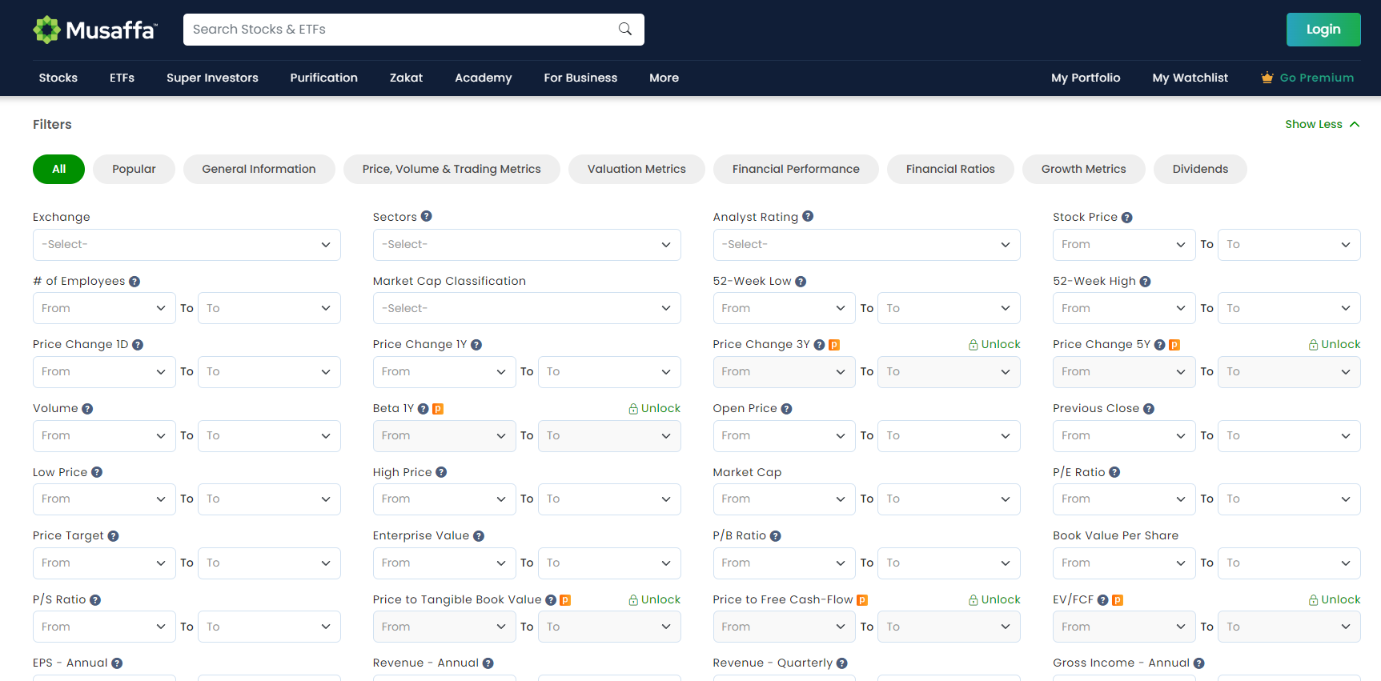Click Unlock link for Price Change 5Y
Image resolution: width=1381 pixels, height=681 pixels.
1335,344
